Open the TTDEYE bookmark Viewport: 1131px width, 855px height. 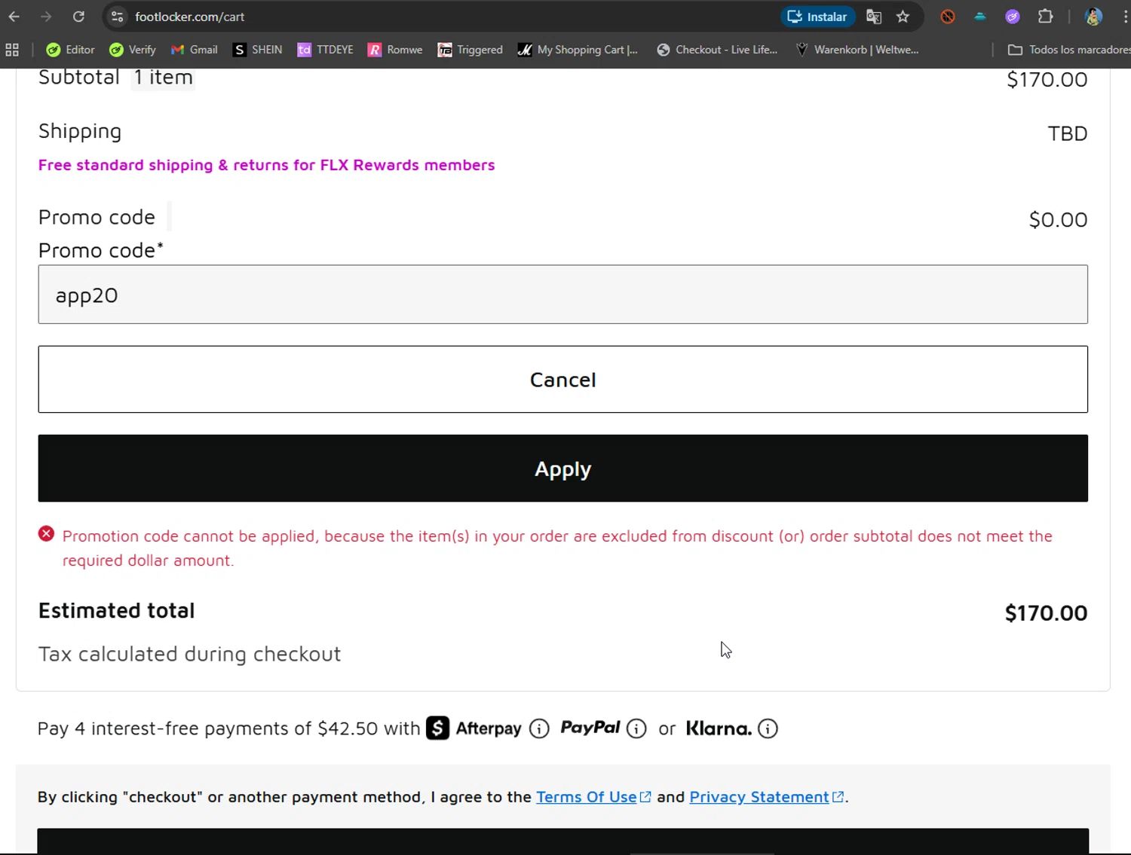[325, 50]
